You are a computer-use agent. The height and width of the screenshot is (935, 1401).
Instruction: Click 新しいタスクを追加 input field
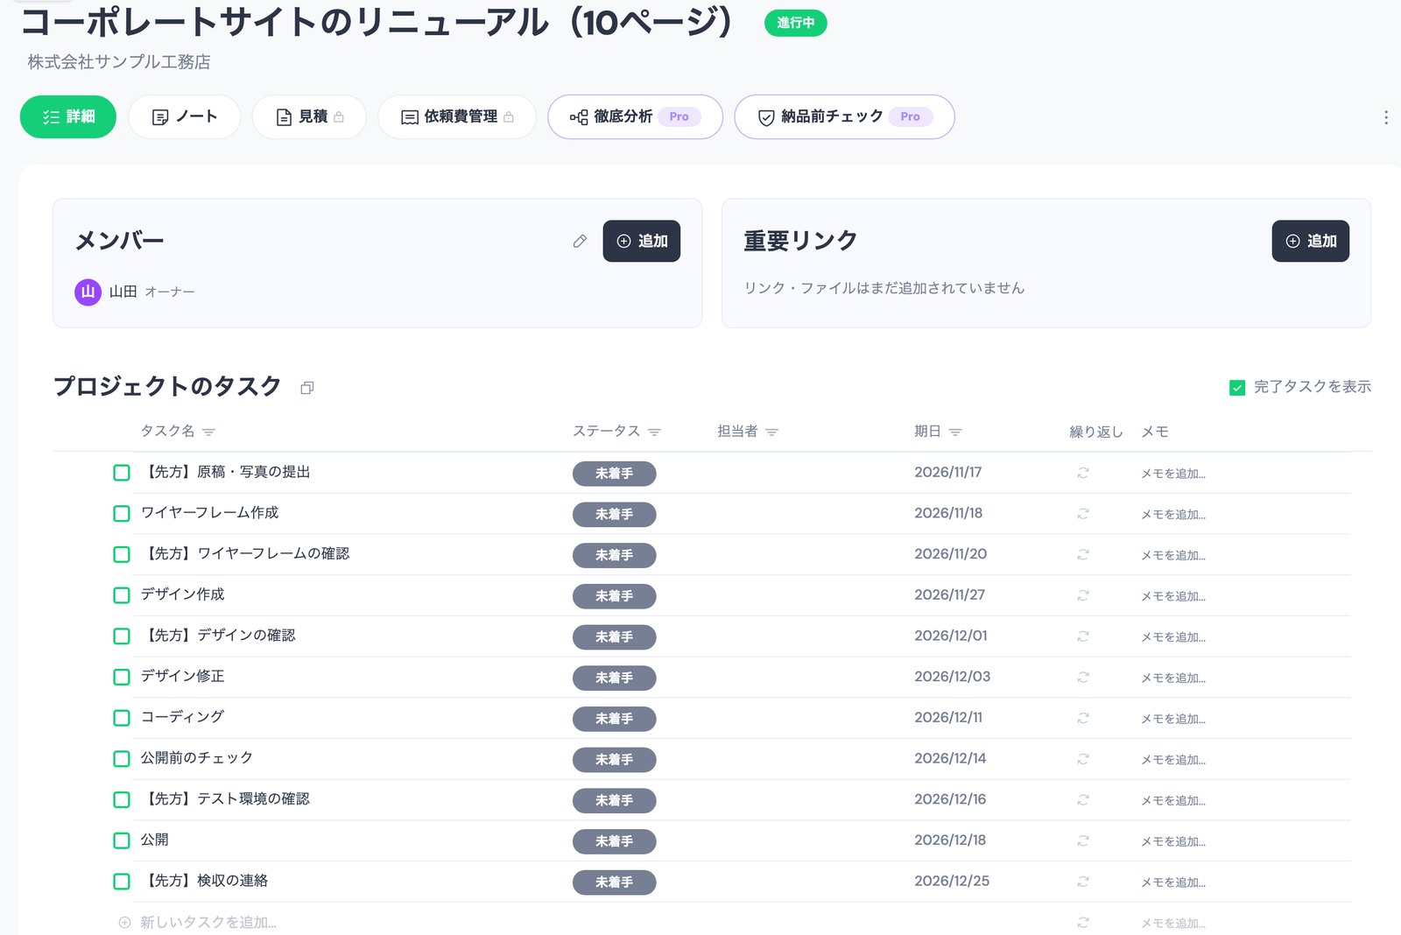[x=208, y=923]
